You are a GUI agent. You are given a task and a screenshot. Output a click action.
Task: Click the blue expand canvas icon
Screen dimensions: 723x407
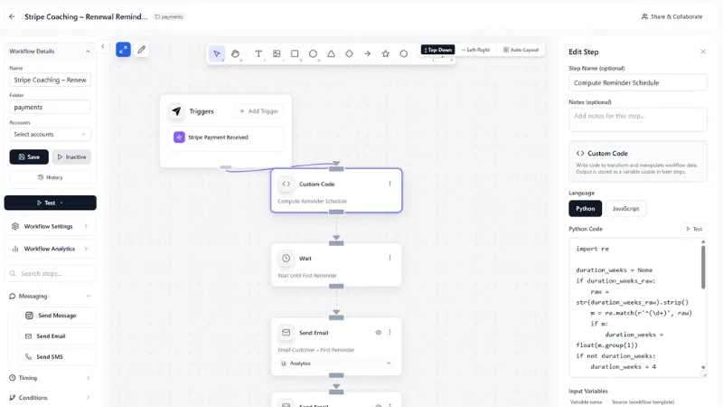(123, 50)
